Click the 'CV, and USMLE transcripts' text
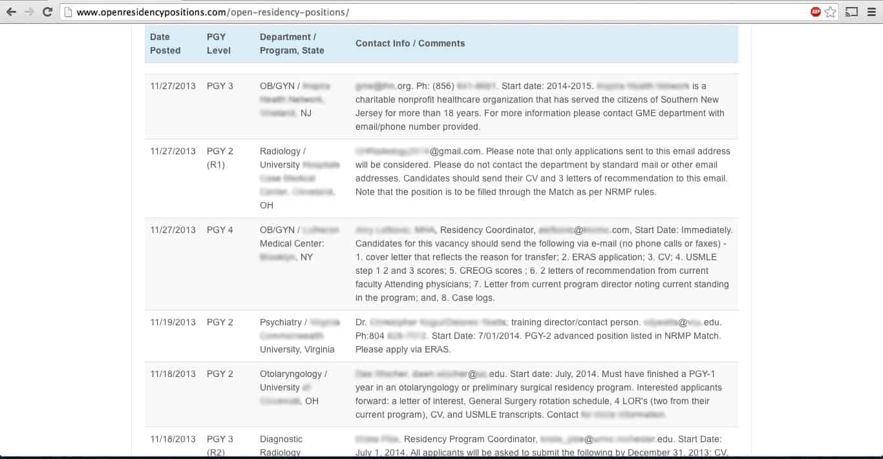883x459 pixels. tap(487, 414)
